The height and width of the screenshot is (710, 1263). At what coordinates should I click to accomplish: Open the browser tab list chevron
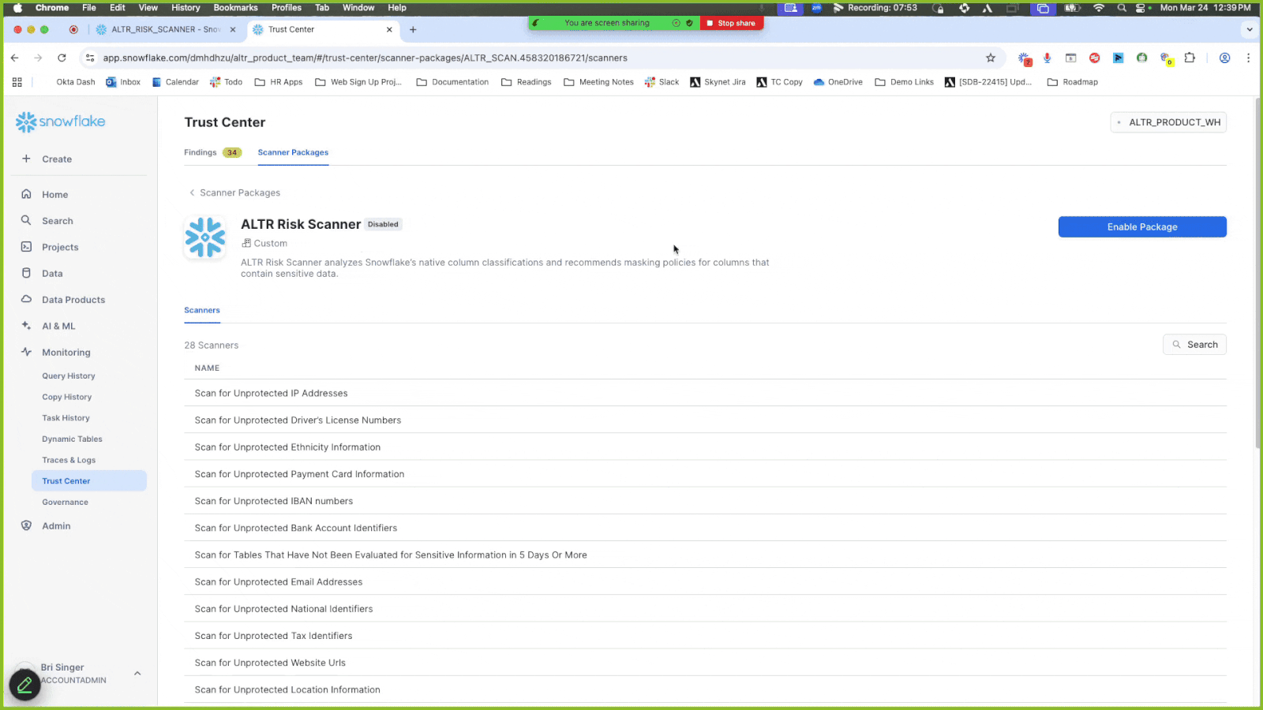pos(1249,29)
